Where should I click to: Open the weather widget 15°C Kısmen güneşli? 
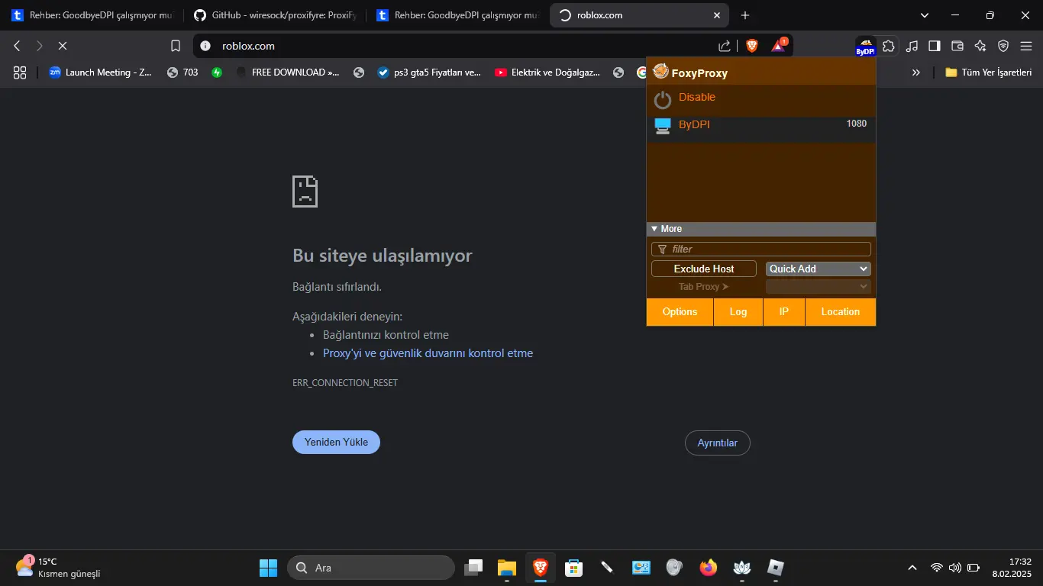pos(58,568)
